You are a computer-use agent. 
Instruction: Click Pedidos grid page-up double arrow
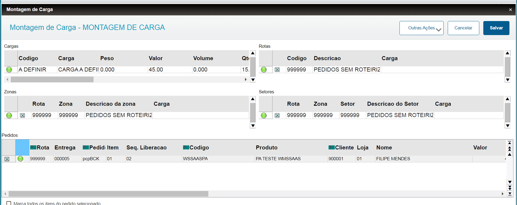coord(509,149)
